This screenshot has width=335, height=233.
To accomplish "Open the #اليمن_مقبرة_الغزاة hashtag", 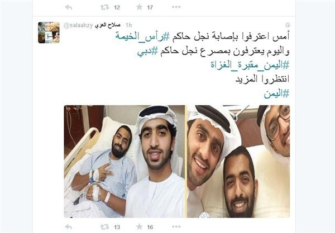I will click(x=250, y=65).
